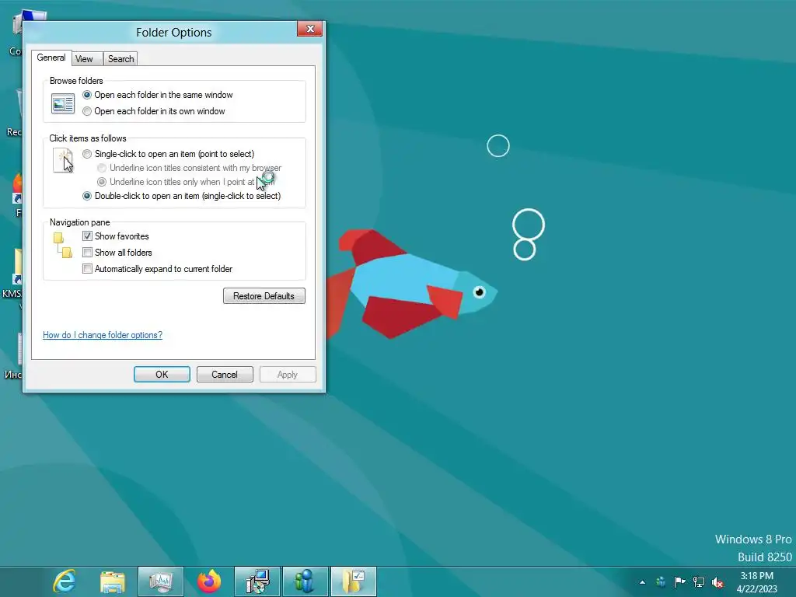The height and width of the screenshot is (597, 796).
Task: Switch to the Folder Options taskbar icon
Action: (354, 581)
